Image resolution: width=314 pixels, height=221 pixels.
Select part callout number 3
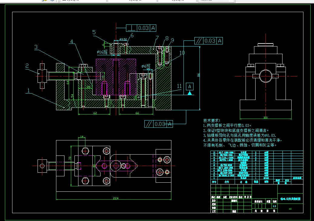[36, 47]
